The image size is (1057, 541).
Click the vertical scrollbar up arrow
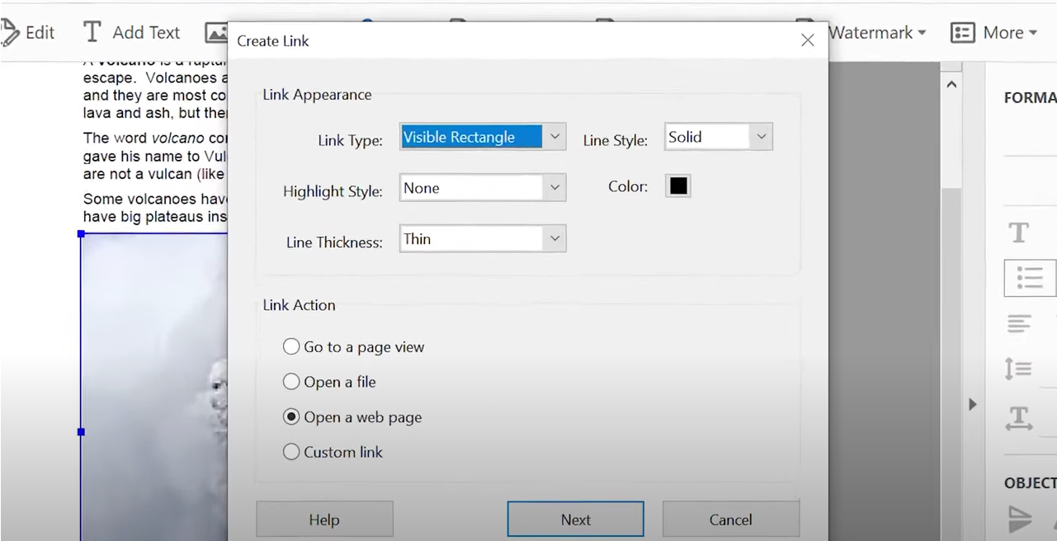click(x=951, y=83)
